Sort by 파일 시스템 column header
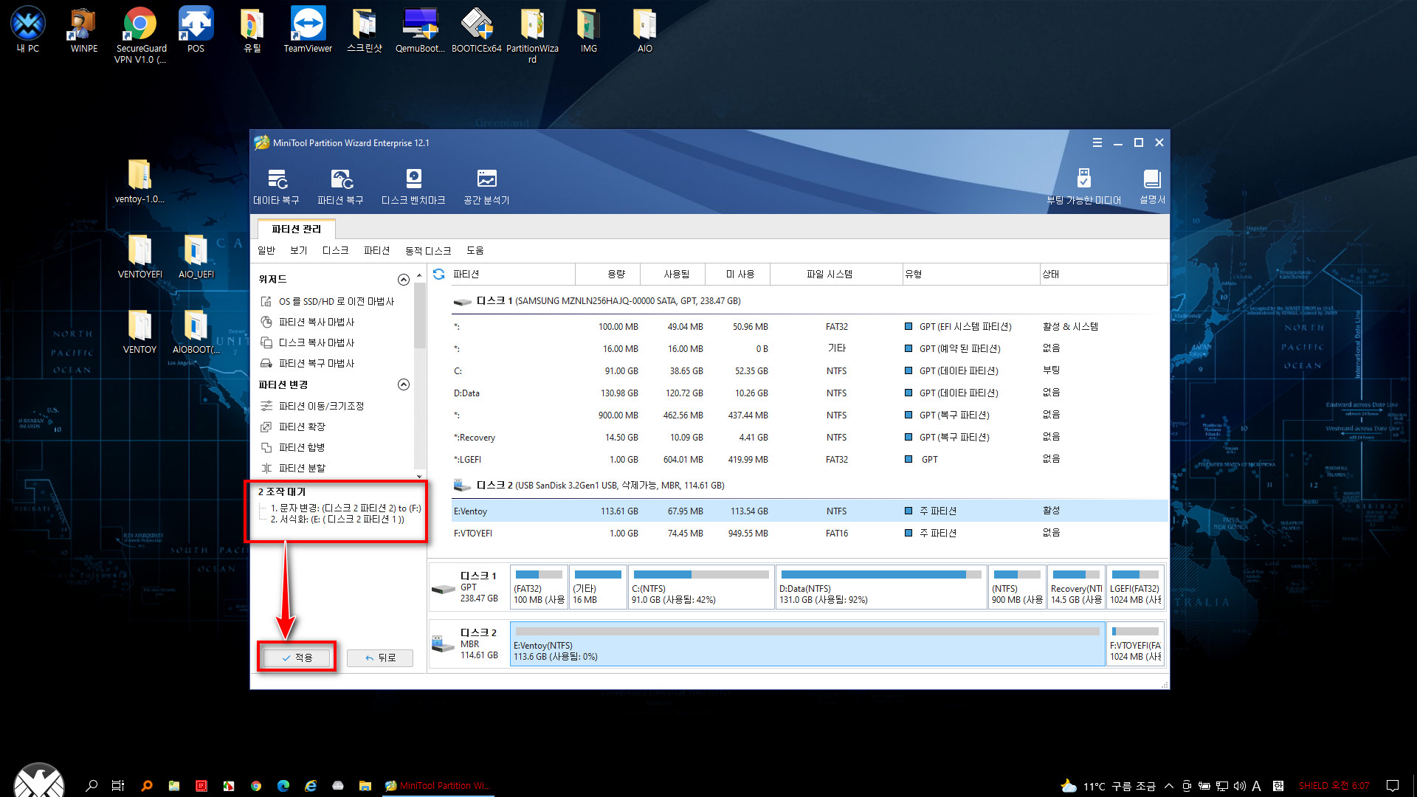Image resolution: width=1417 pixels, height=797 pixels. click(x=836, y=274)
